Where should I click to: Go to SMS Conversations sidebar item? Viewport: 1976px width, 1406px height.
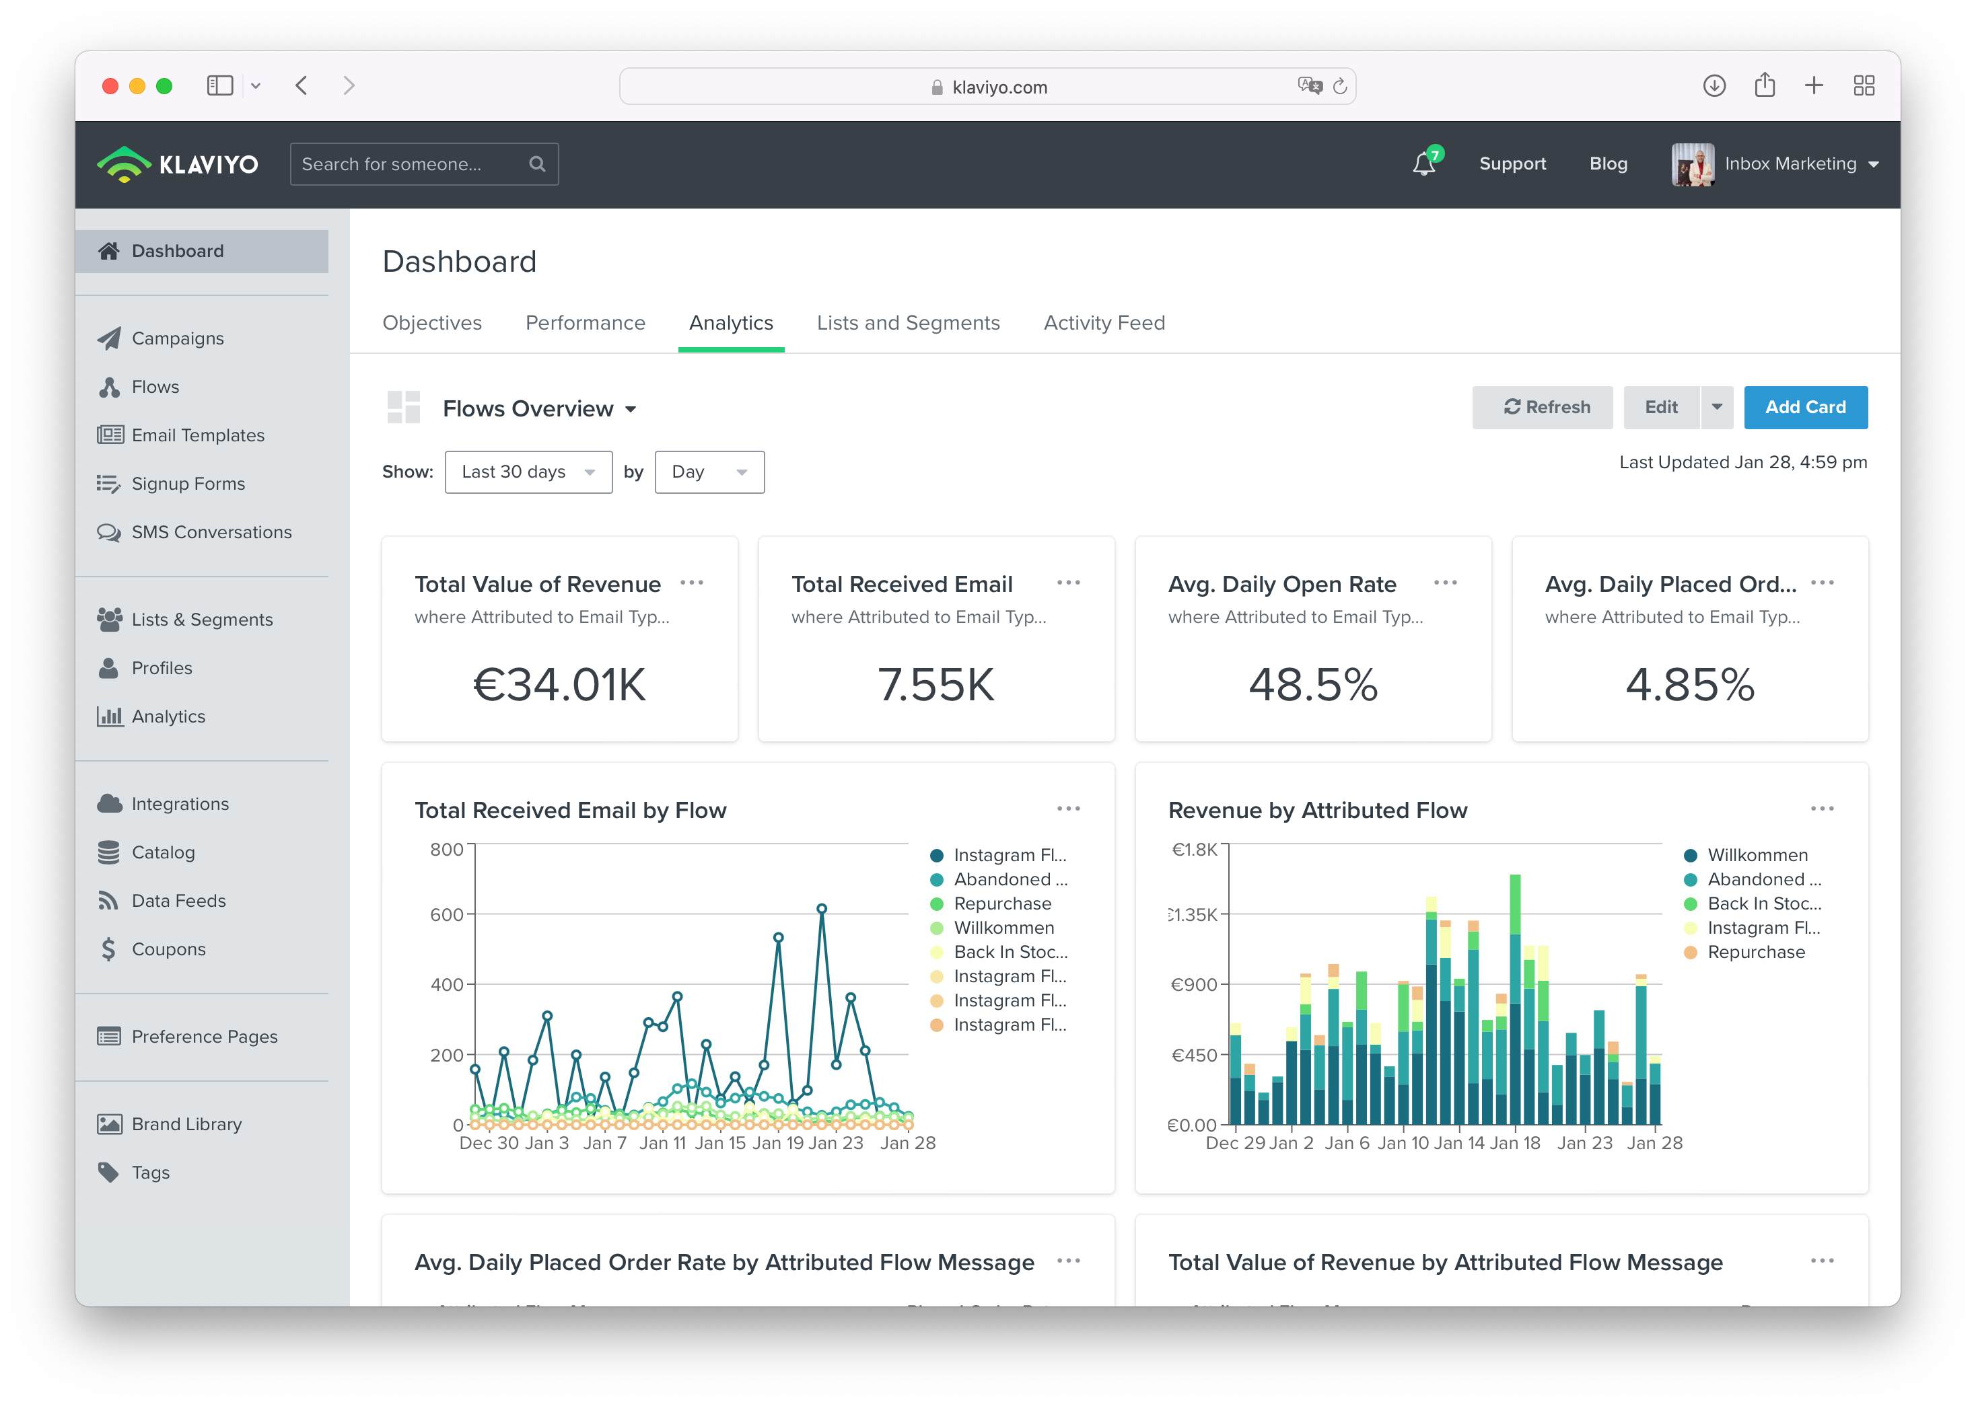(211, 532)
